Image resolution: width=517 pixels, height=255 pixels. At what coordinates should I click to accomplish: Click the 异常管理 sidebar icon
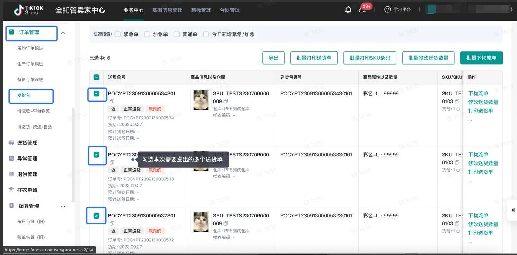pos(12,158)
